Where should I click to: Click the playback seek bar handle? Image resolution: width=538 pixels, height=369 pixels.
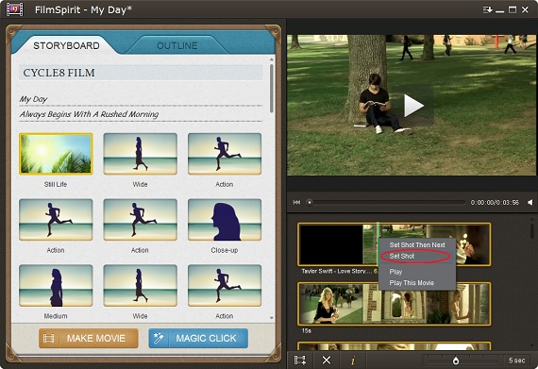[x=310, y=202]
